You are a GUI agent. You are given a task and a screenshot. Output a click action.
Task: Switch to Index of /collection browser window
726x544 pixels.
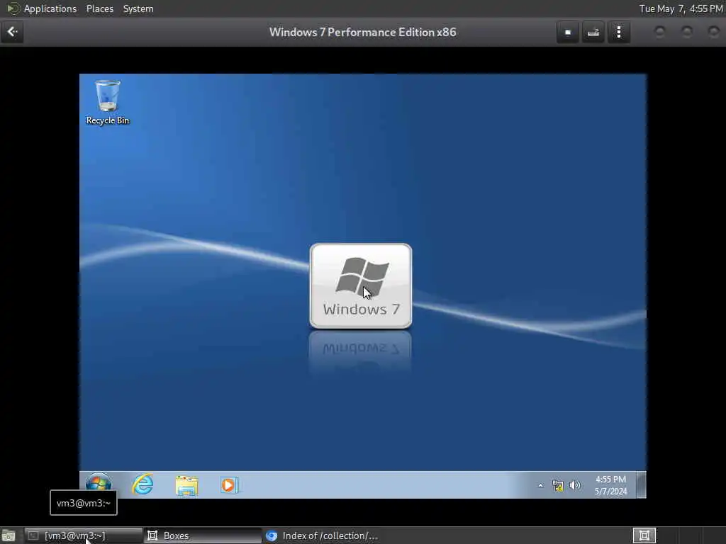322,535
